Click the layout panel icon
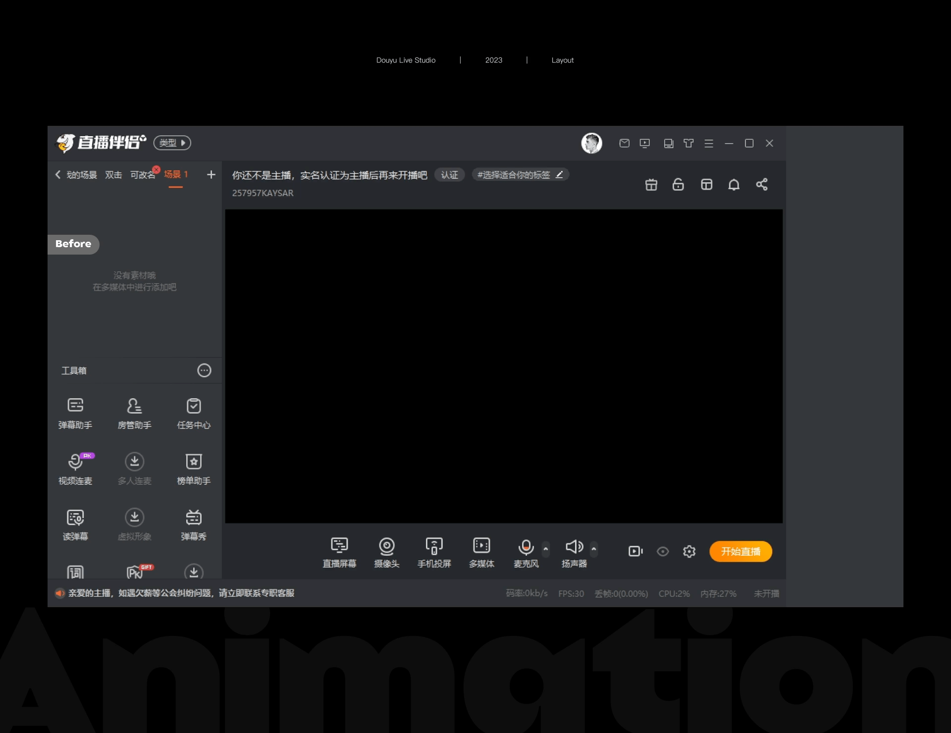Image resolution: width=951 pixels, height=733 pixels. [707, 185]
